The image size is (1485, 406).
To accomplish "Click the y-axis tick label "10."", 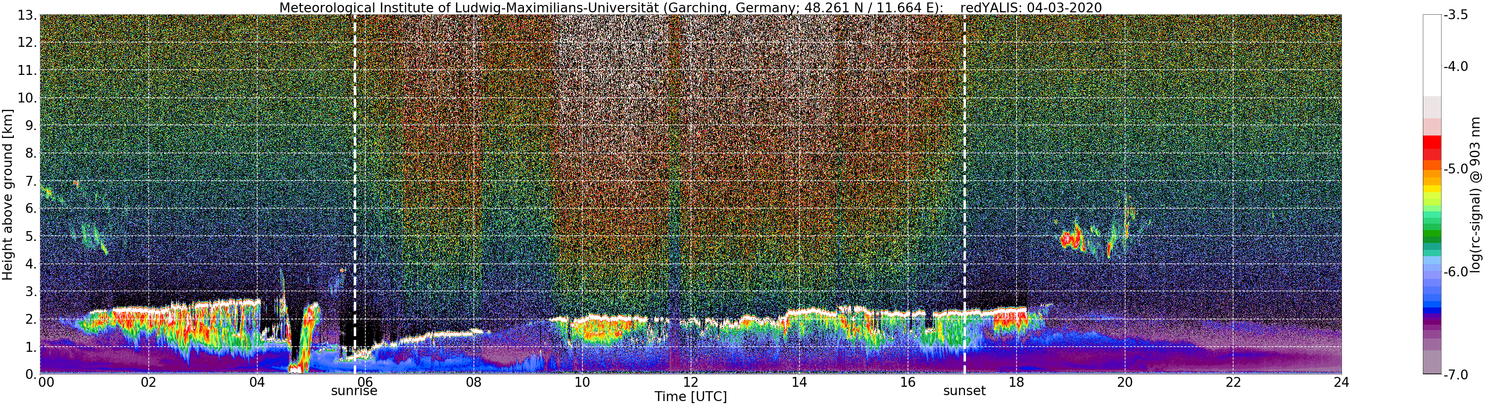I will [x=27, y=98].
